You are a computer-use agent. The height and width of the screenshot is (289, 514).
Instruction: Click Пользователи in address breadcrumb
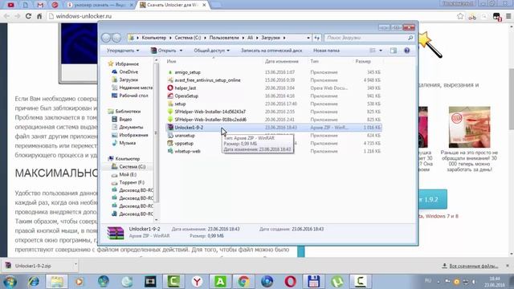click(x=224, y=38)
